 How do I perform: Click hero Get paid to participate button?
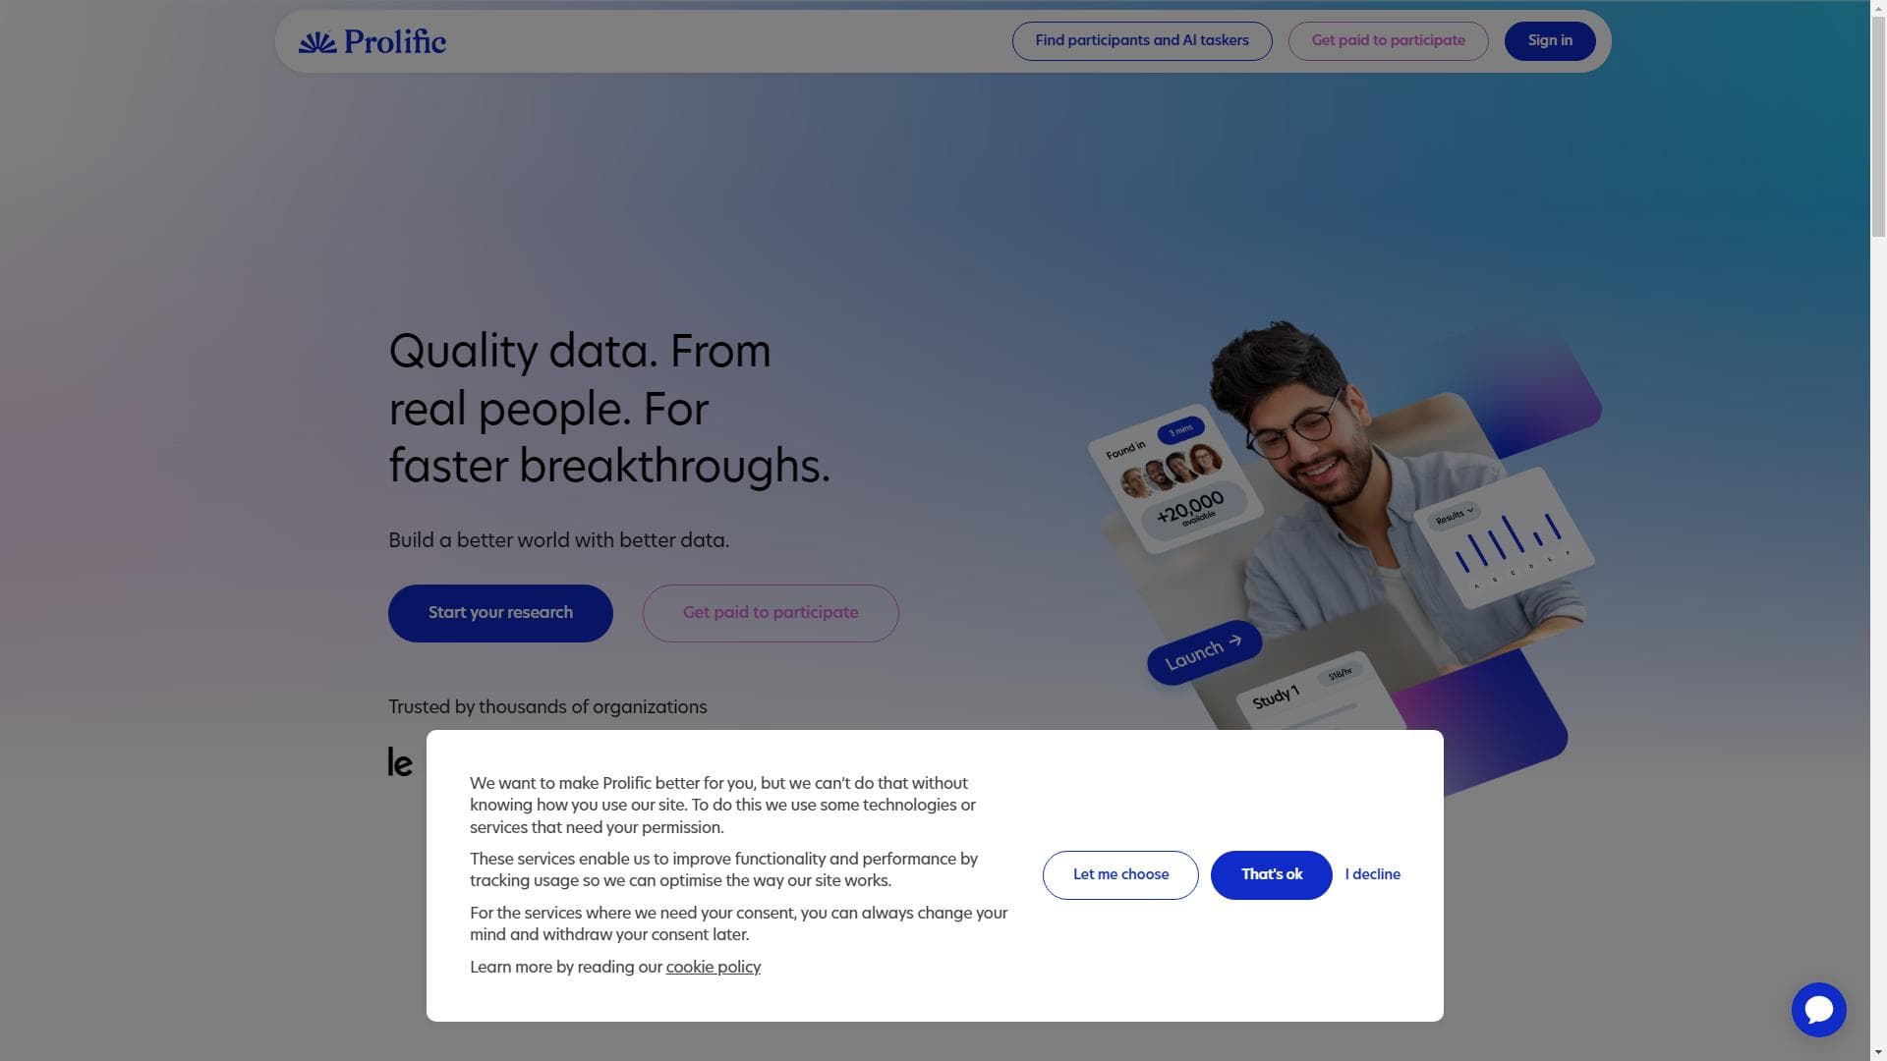tap(771, 613)
